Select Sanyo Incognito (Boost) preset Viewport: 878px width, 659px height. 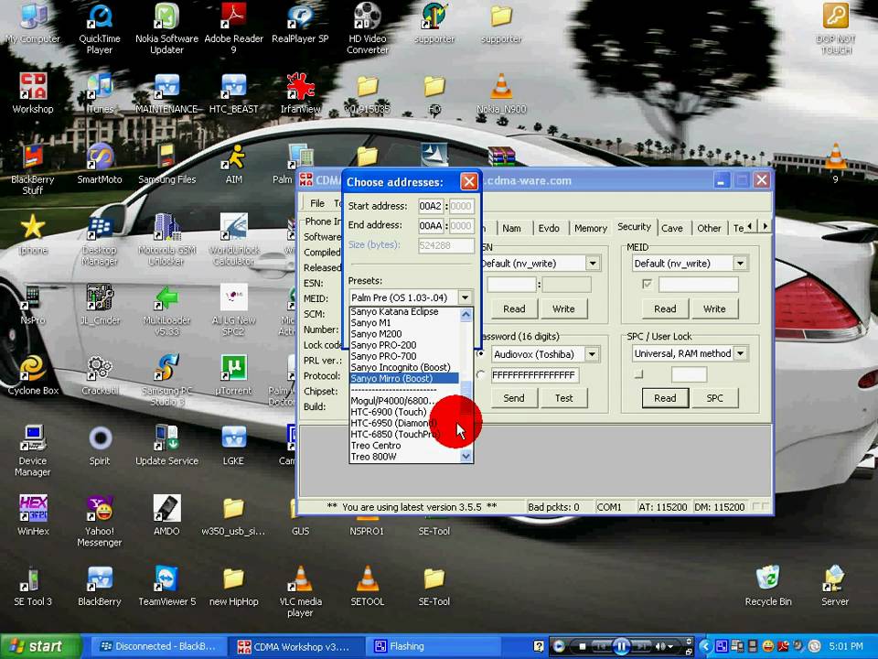pyautogui.click(x=403, y=367)
